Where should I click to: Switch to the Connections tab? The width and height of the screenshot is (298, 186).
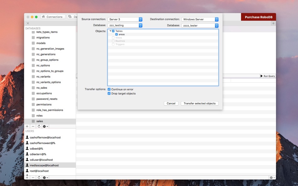(x=53, y=17)
